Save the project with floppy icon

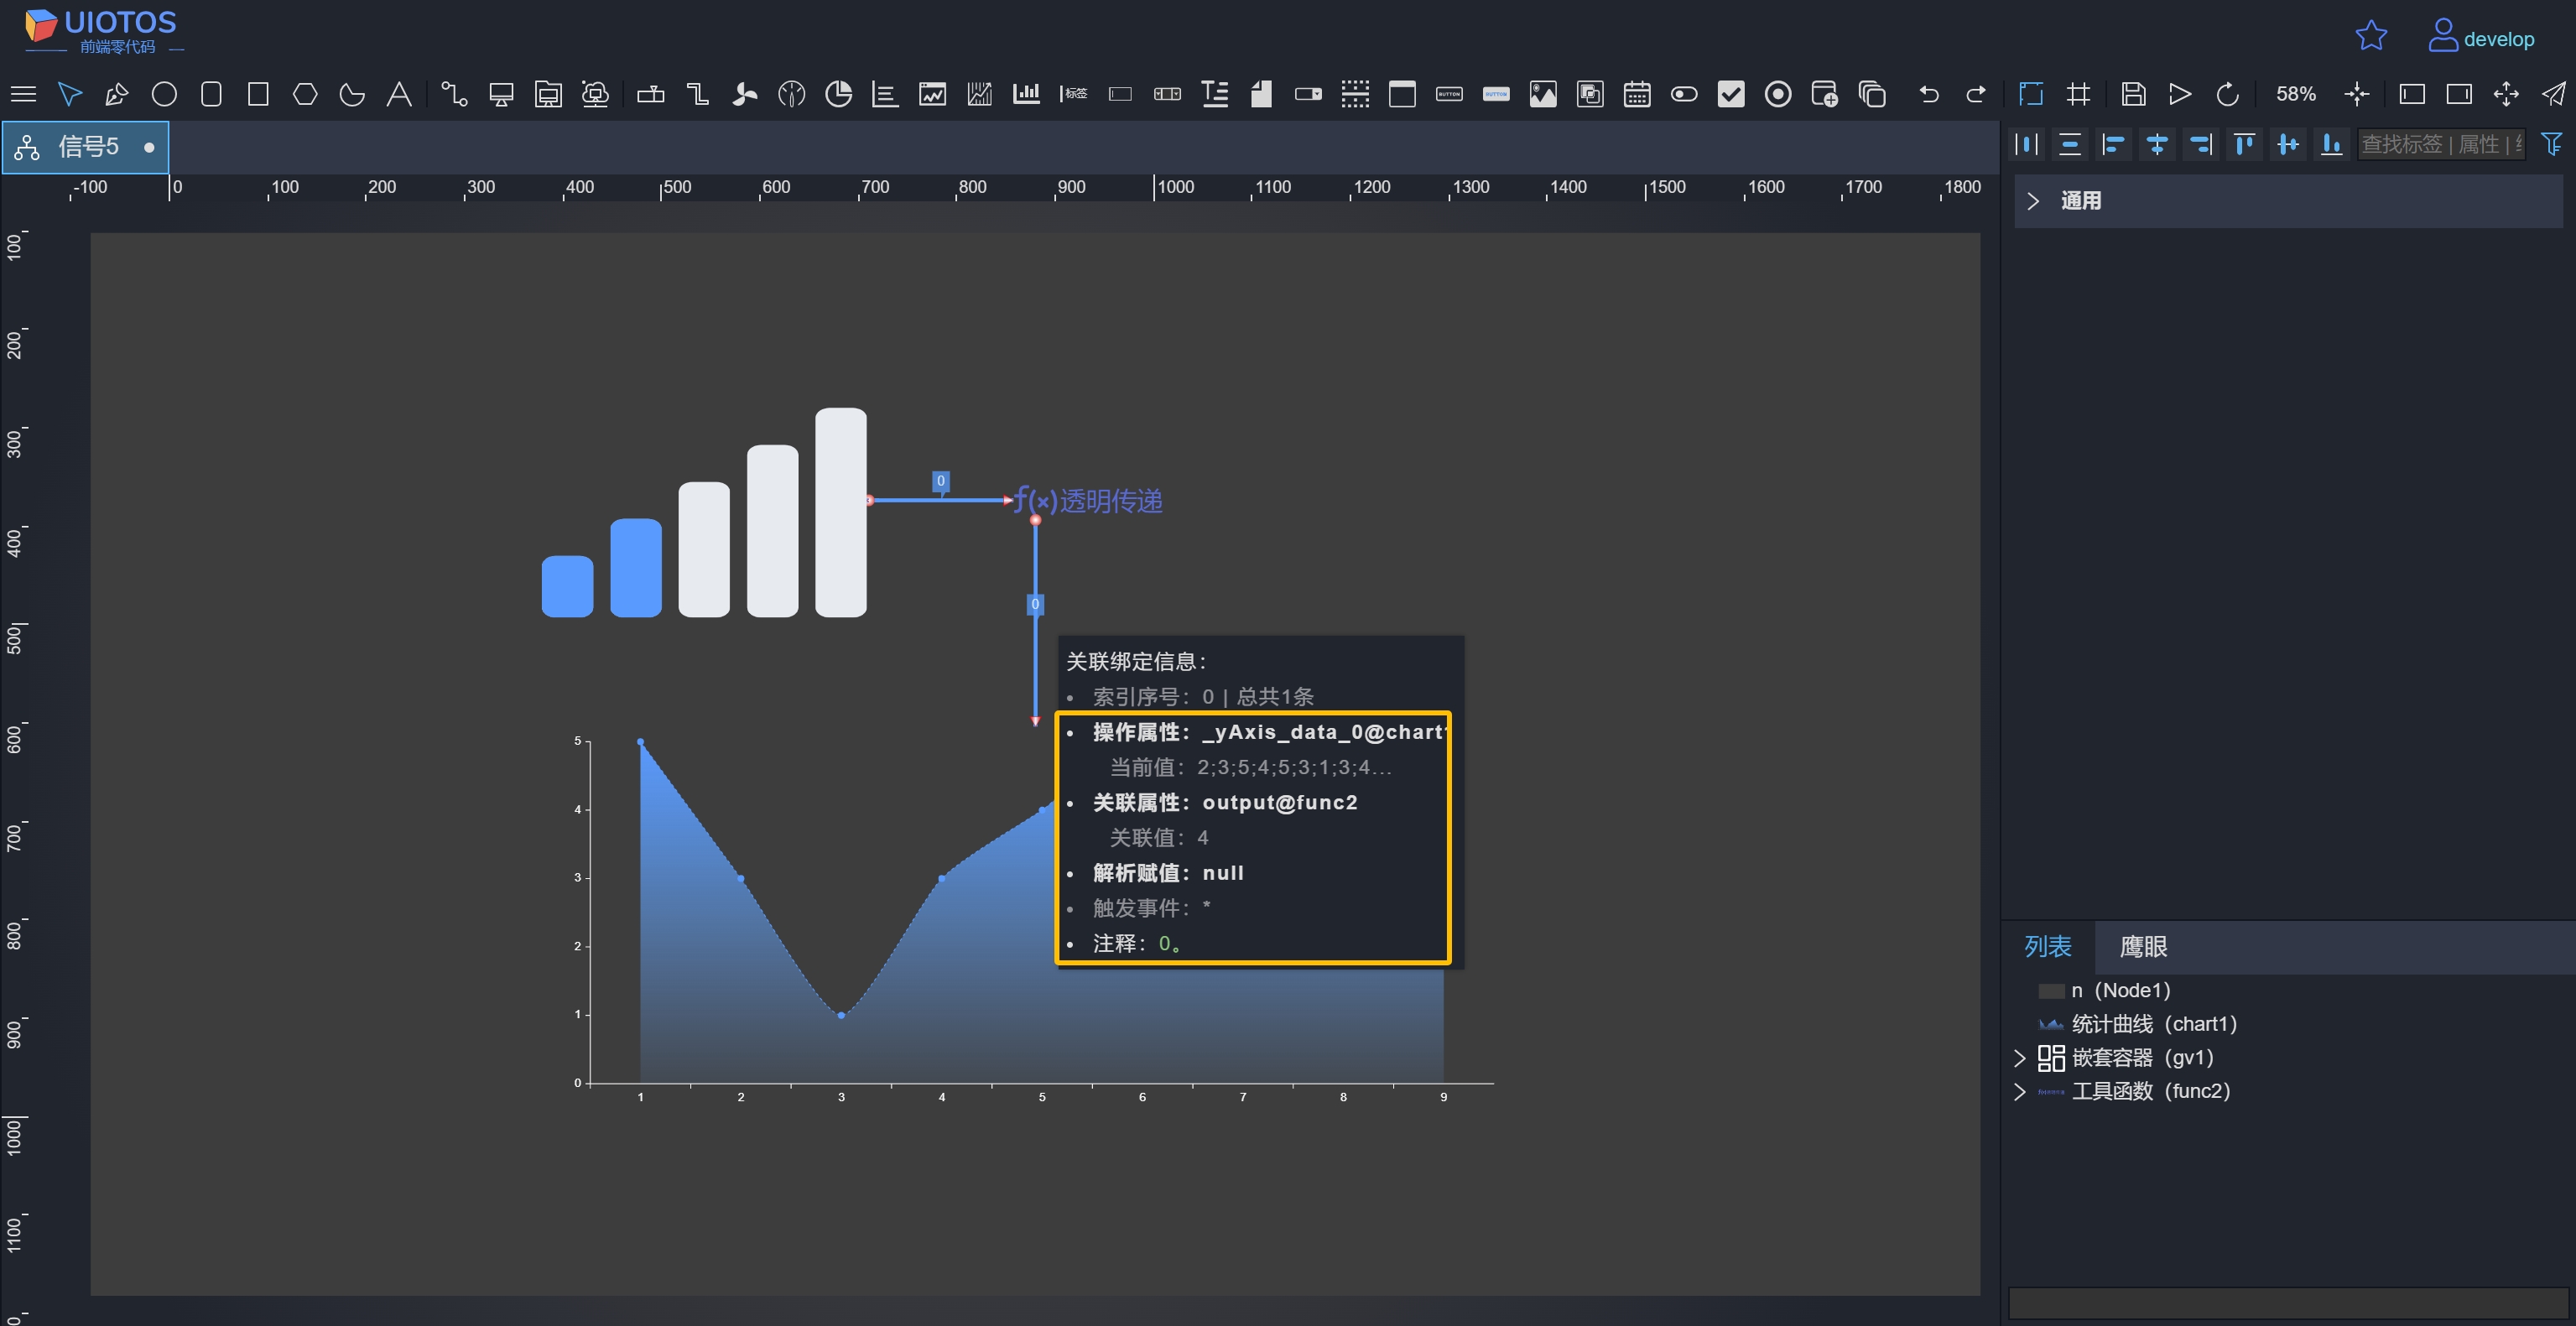[x=2133, y=94]
